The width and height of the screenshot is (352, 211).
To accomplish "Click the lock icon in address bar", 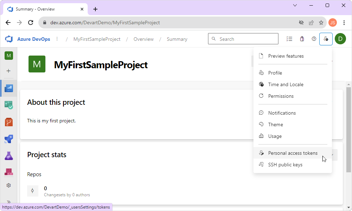I will tap(45, 23).
